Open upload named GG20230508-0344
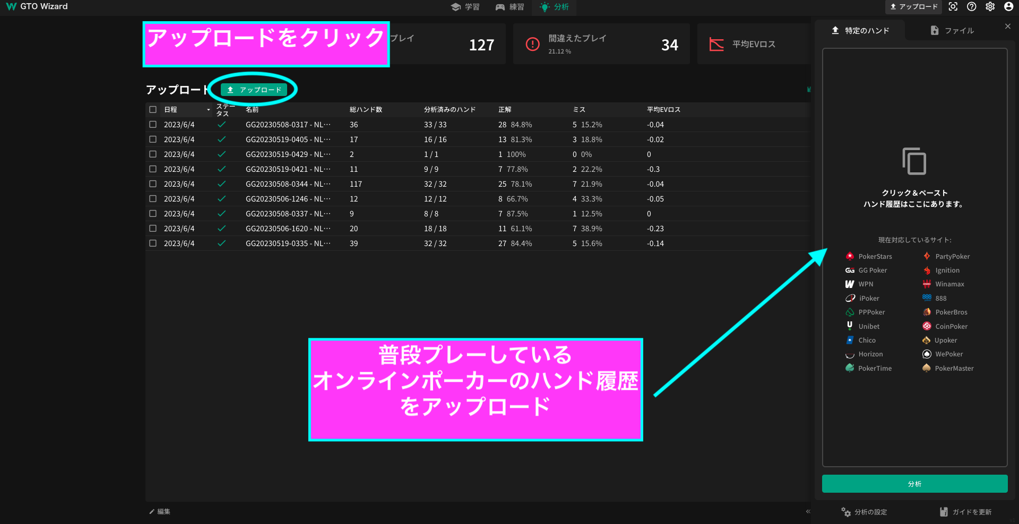 point(288,184)
